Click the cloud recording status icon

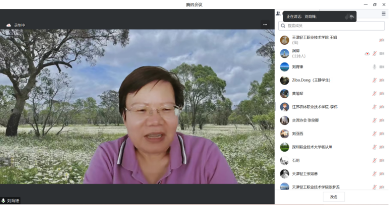click(9, 25)
